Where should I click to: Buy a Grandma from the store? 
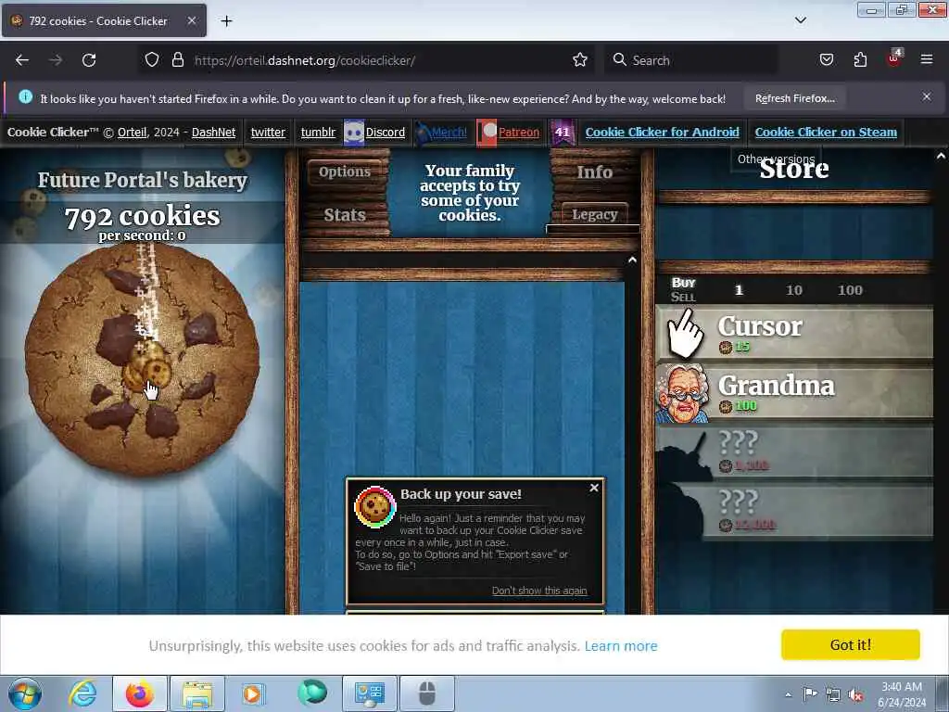[794, 393]
